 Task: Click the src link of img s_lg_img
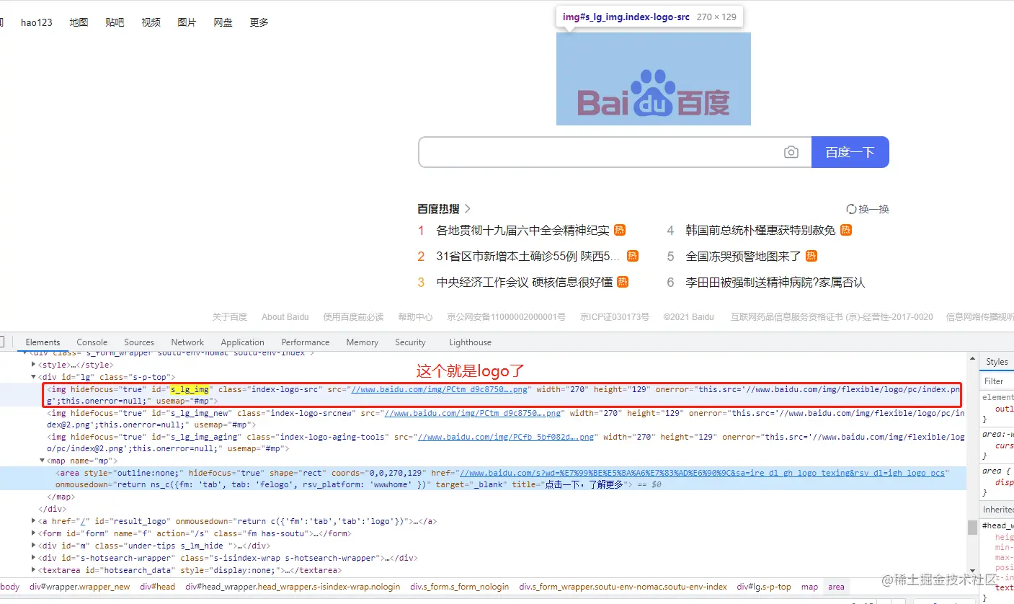(440, 389)
